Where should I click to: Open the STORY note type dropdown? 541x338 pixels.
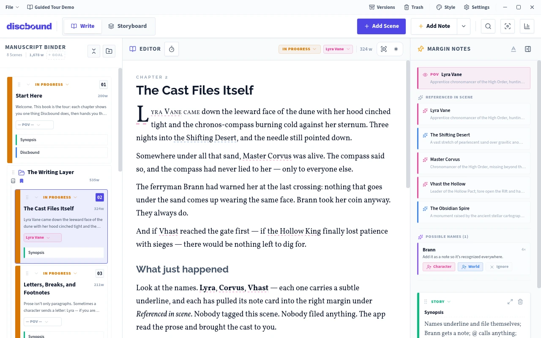[441, 302]
